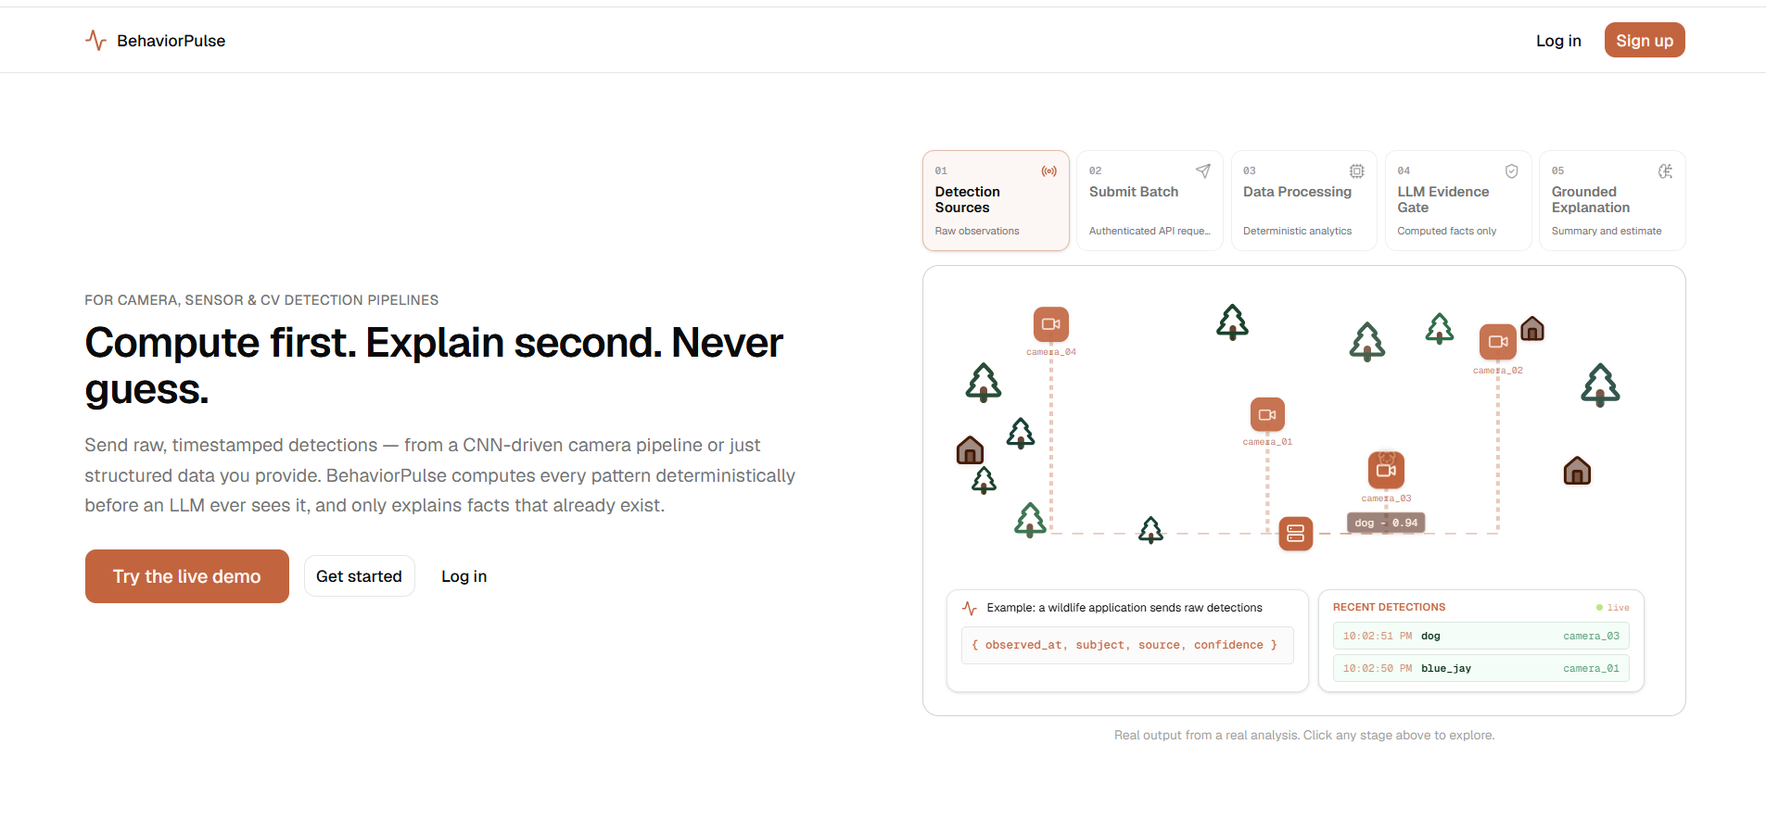Select the camera_02 camera marker

point(1497,342)
